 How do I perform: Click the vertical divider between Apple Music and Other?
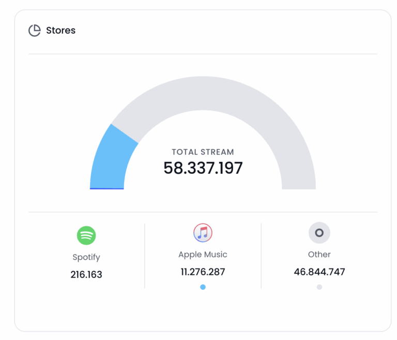[x=261, y=256]
